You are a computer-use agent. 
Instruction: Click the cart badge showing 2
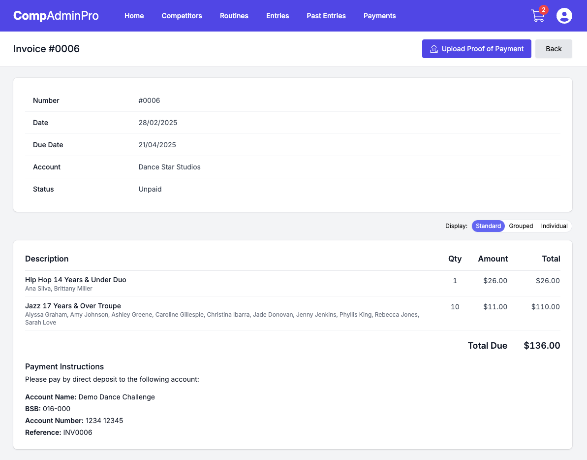543,10
